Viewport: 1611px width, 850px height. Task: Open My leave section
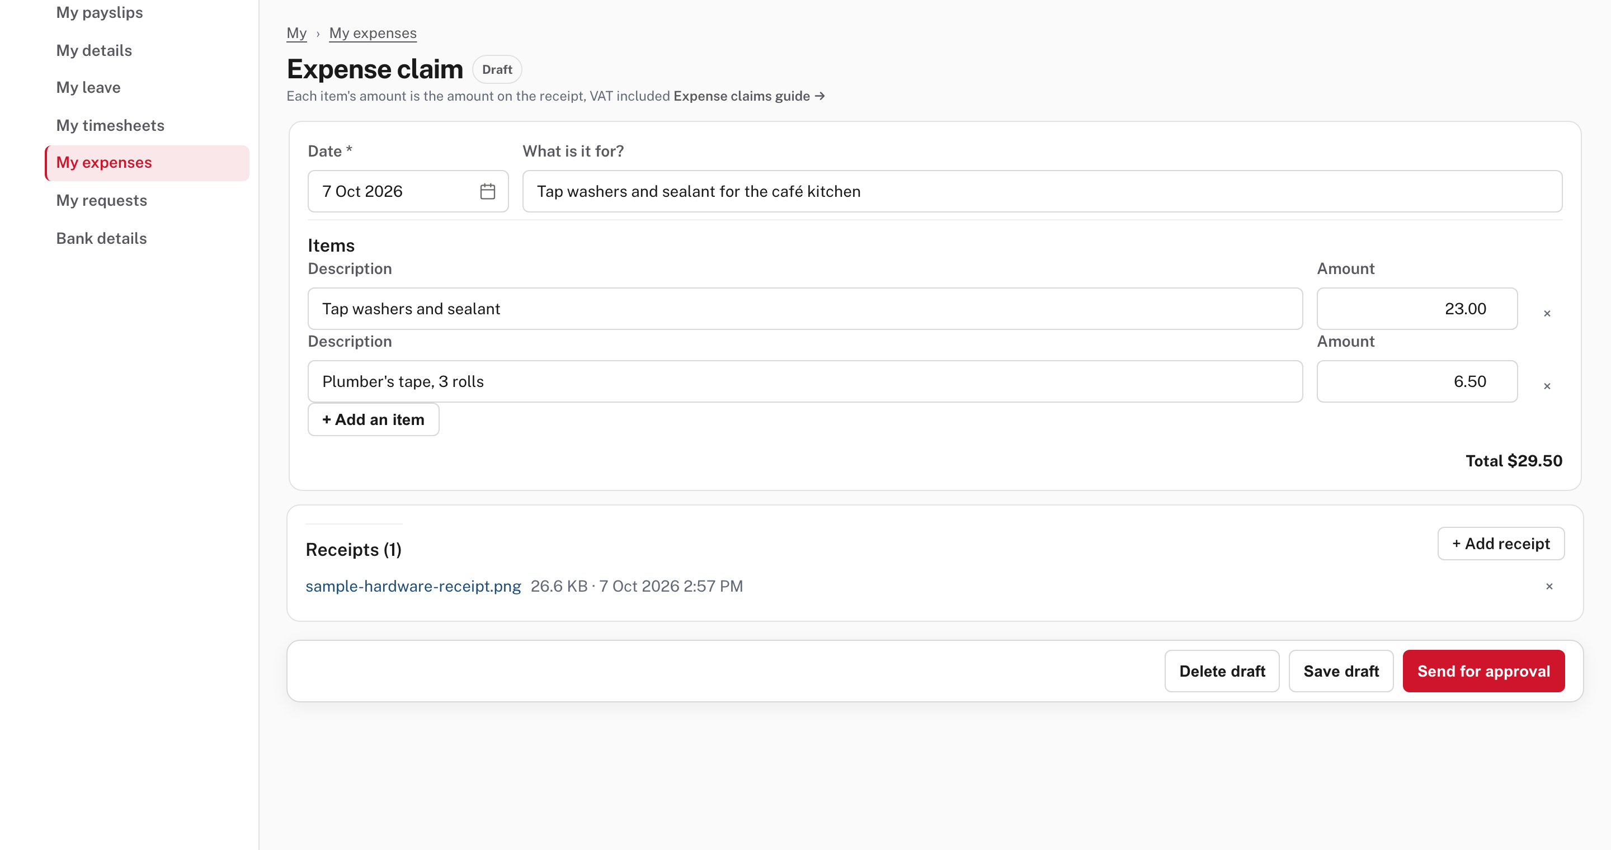point(88,87)
